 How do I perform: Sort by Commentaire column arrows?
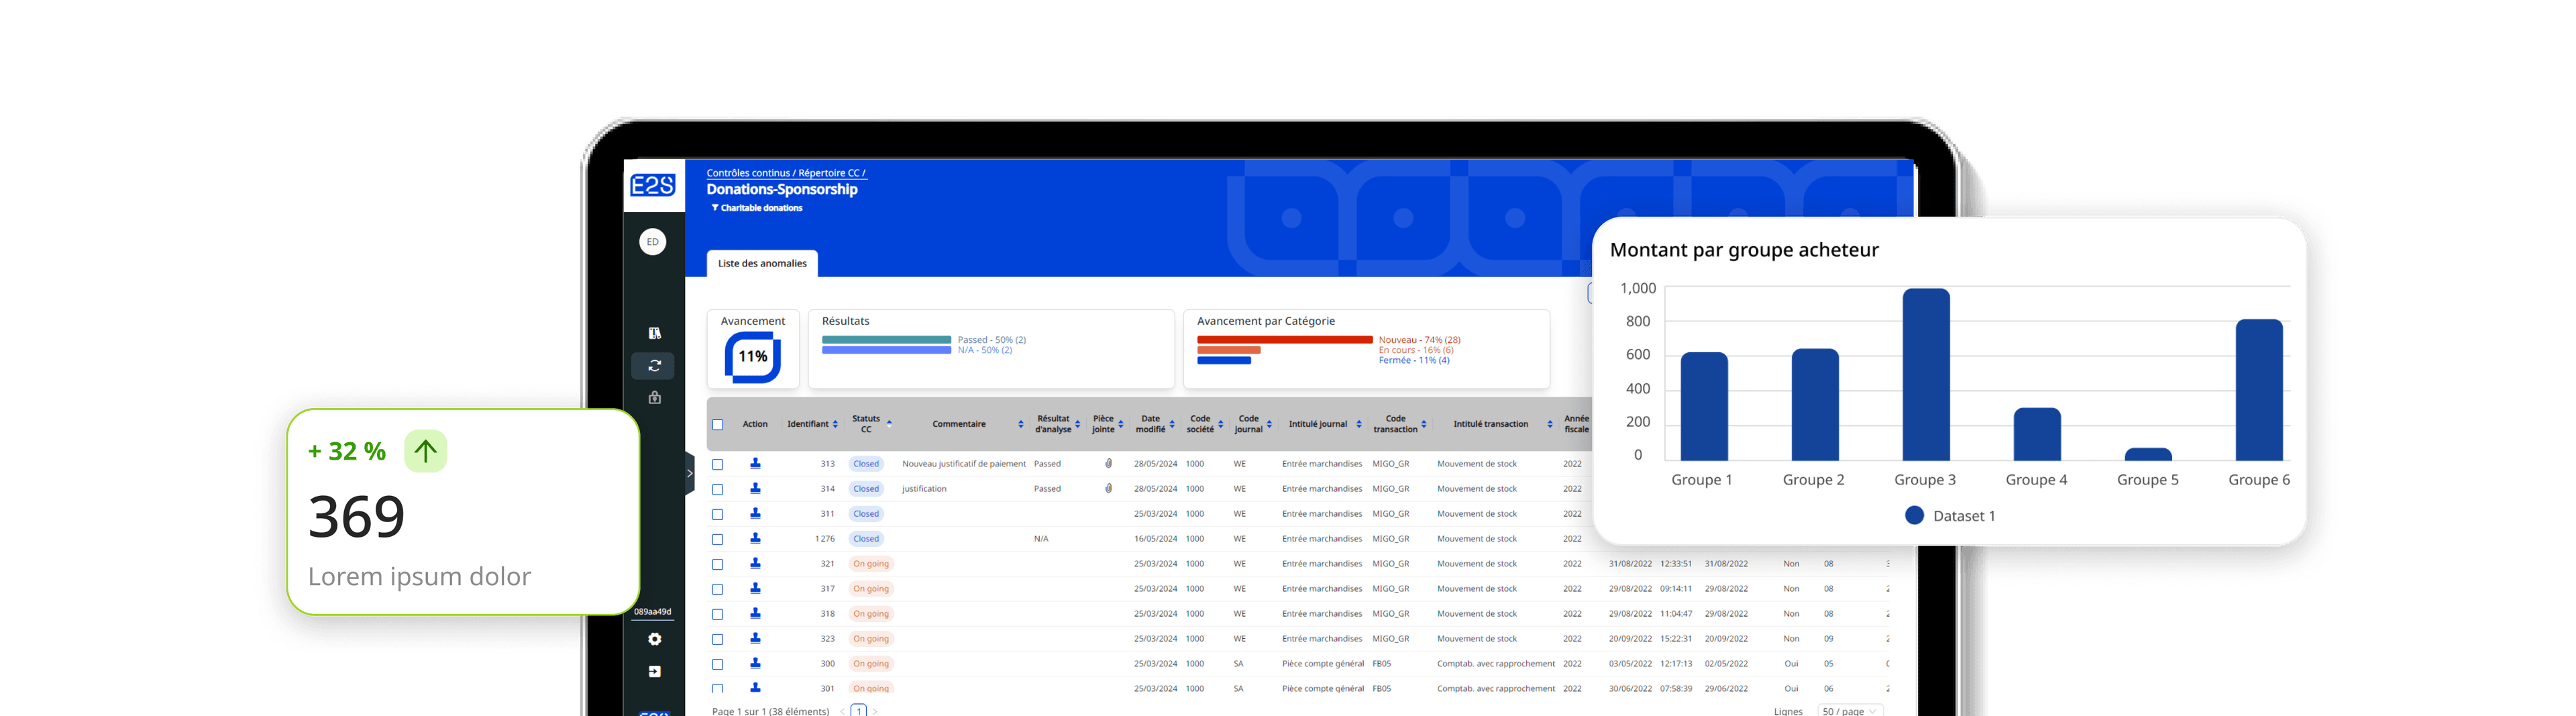pyautogui.click(x=1021, y=425)
